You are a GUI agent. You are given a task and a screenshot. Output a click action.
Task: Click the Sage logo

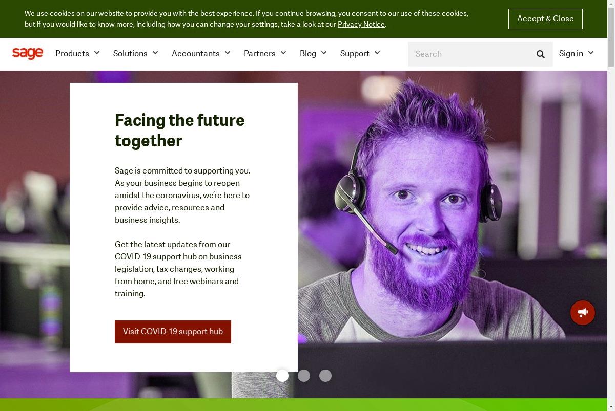pyautogui.click(x=28, y=53)
